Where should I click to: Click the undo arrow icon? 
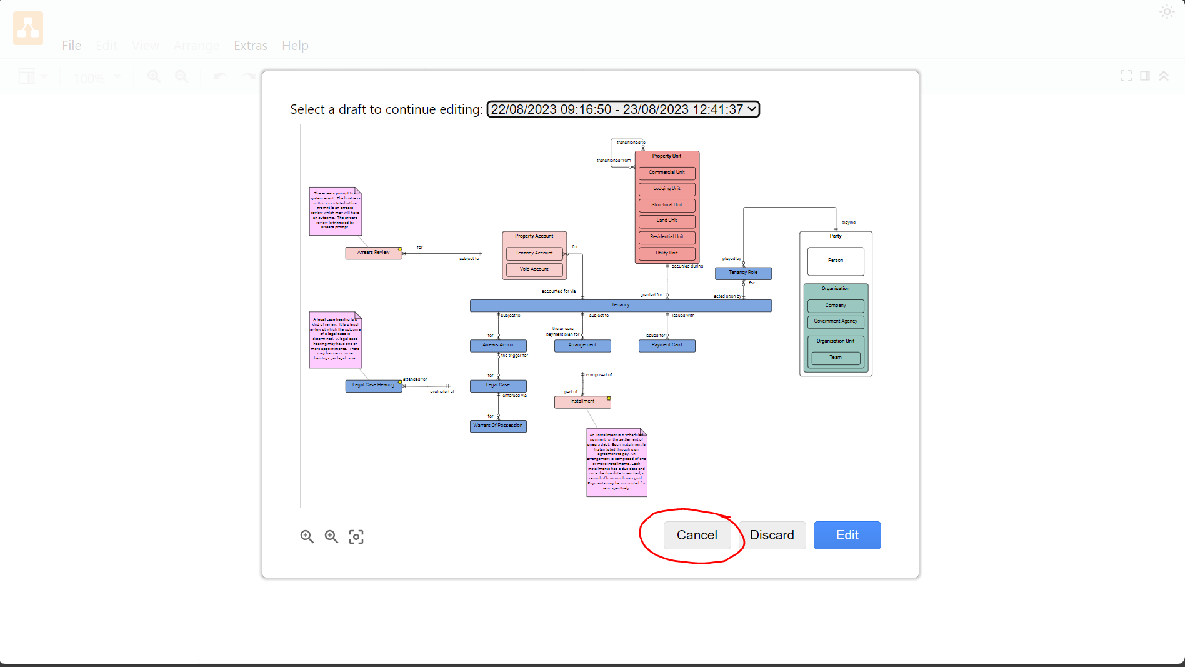pyautogui.click(x=220, y=76)
